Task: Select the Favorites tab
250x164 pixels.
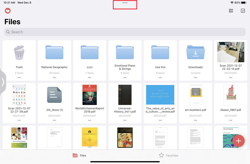Action: pos(168,156)
